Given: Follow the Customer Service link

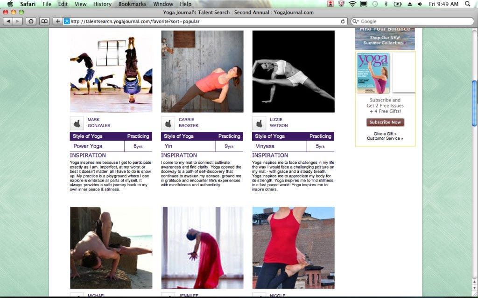Looking at the screenshot, I should [385, 138].
